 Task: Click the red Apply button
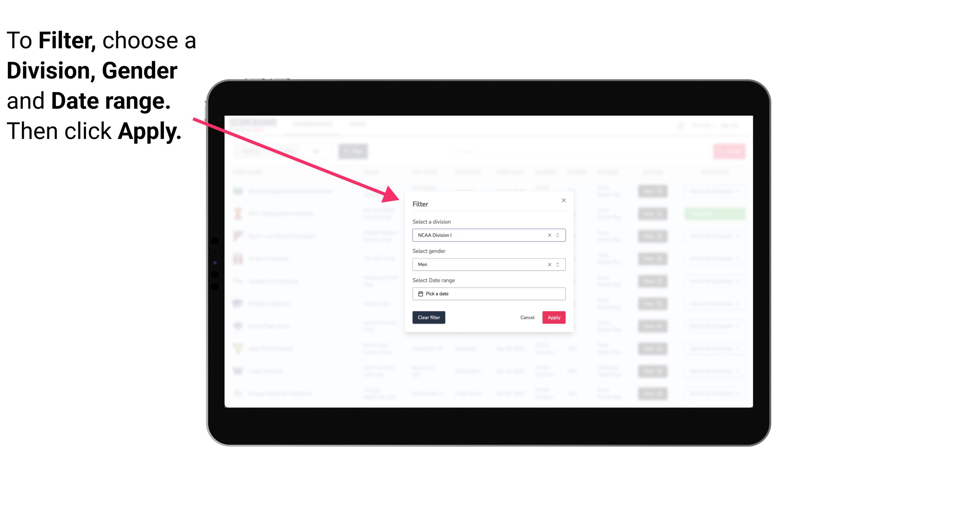554,318
